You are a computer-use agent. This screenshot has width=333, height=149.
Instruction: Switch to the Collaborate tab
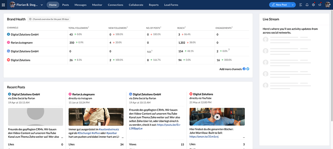point(136,5)
